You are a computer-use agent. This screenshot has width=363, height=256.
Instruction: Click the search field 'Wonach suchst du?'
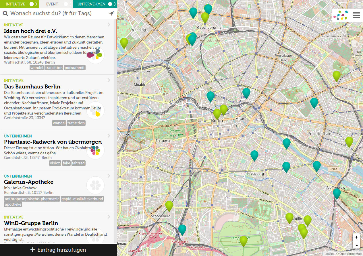pyautogui.click(x=57, y=13)
